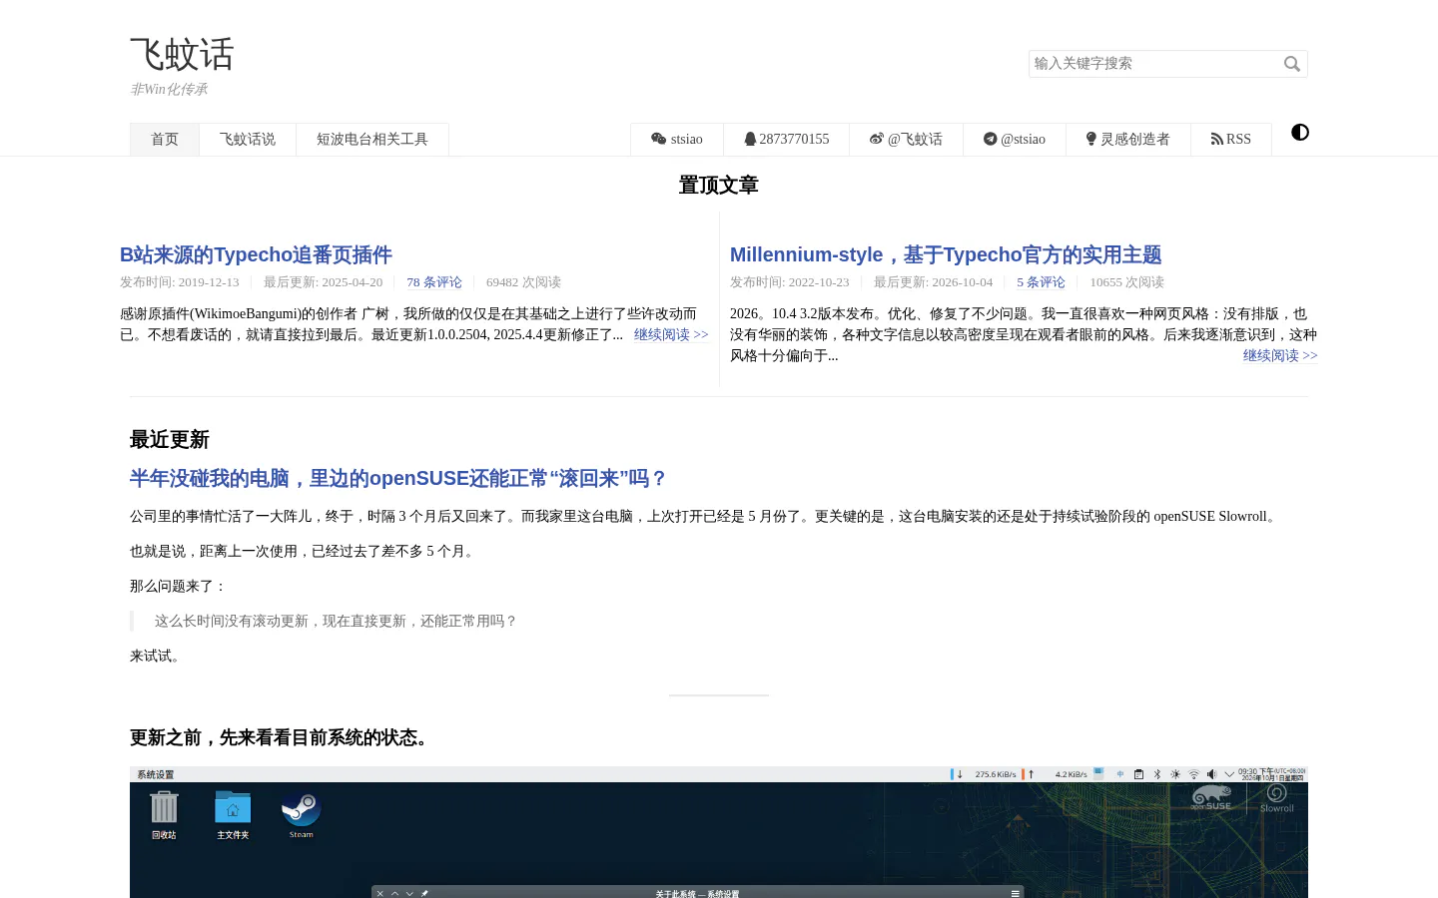This screenshot has width=1438, height=898.
Task: Click the 最后更新: 2025-04-20 date text
Action: point(323,282)
